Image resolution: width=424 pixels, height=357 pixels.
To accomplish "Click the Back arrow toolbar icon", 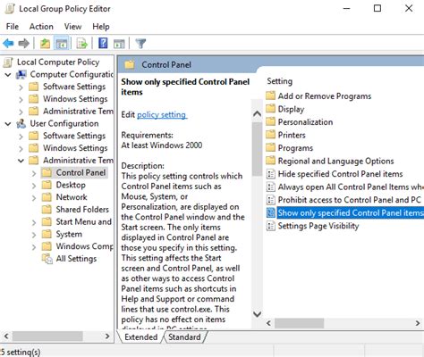I will click(8, 44).
